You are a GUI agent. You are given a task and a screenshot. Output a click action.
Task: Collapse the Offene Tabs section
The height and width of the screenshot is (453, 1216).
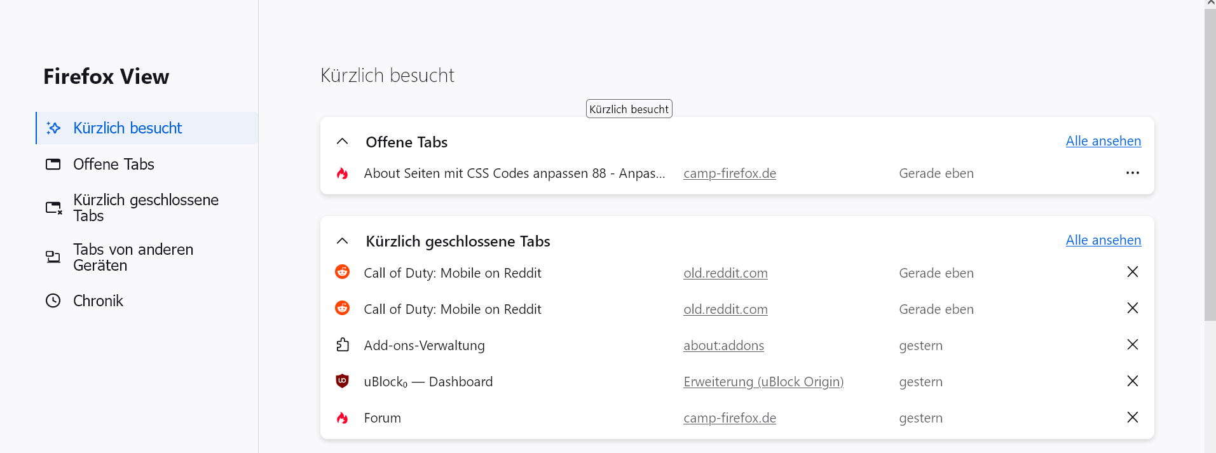pos(343,142)
